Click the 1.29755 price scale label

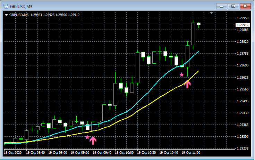(243, 54)
